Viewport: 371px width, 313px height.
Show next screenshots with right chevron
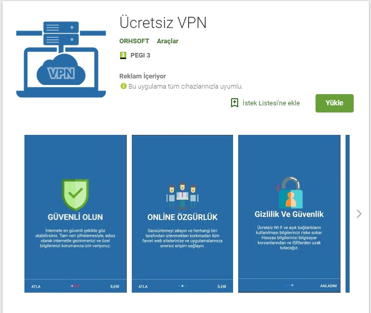[359, 214]
